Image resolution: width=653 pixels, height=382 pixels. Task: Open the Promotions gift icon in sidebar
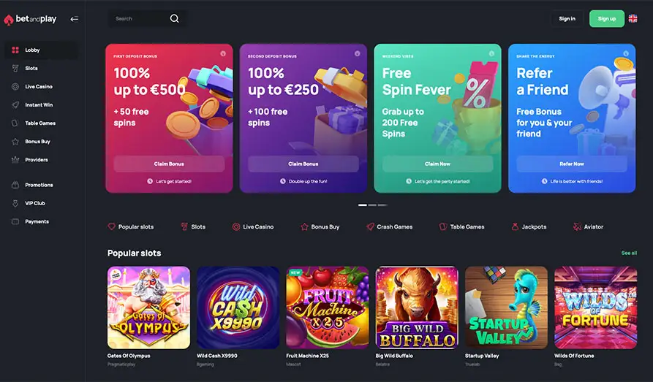[x=15, y=185]
